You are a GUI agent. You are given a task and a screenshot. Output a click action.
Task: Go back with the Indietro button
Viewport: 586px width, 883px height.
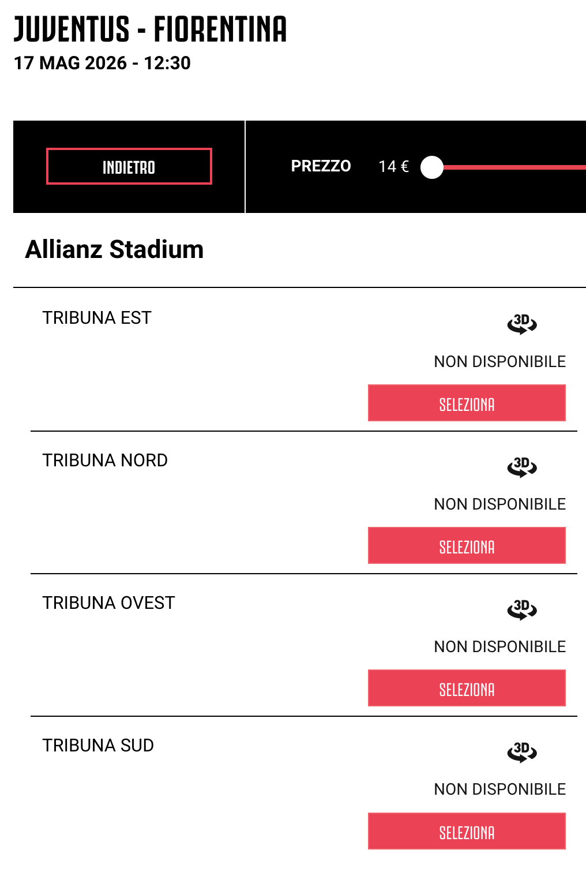click(129, 166)
